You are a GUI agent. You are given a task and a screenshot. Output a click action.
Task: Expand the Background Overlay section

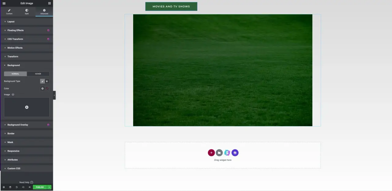(x=27, y=125)
